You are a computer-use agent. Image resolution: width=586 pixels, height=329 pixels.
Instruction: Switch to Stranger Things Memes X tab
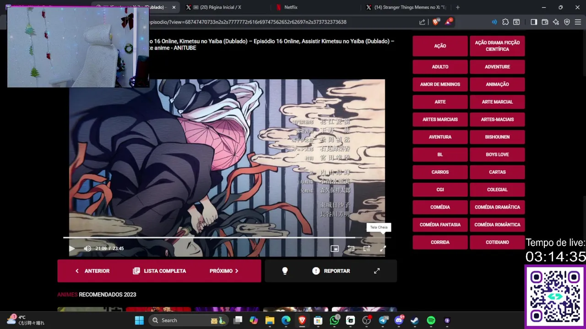click(x=407, y=7)
